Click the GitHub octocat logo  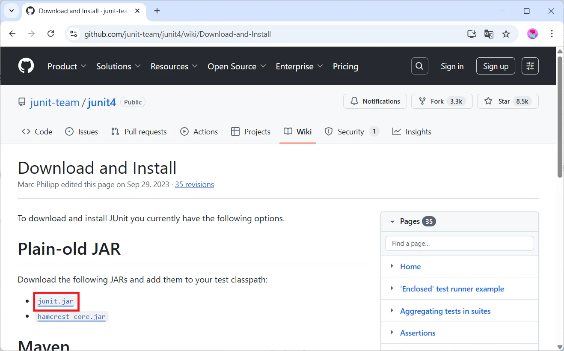tap(26, 66)
